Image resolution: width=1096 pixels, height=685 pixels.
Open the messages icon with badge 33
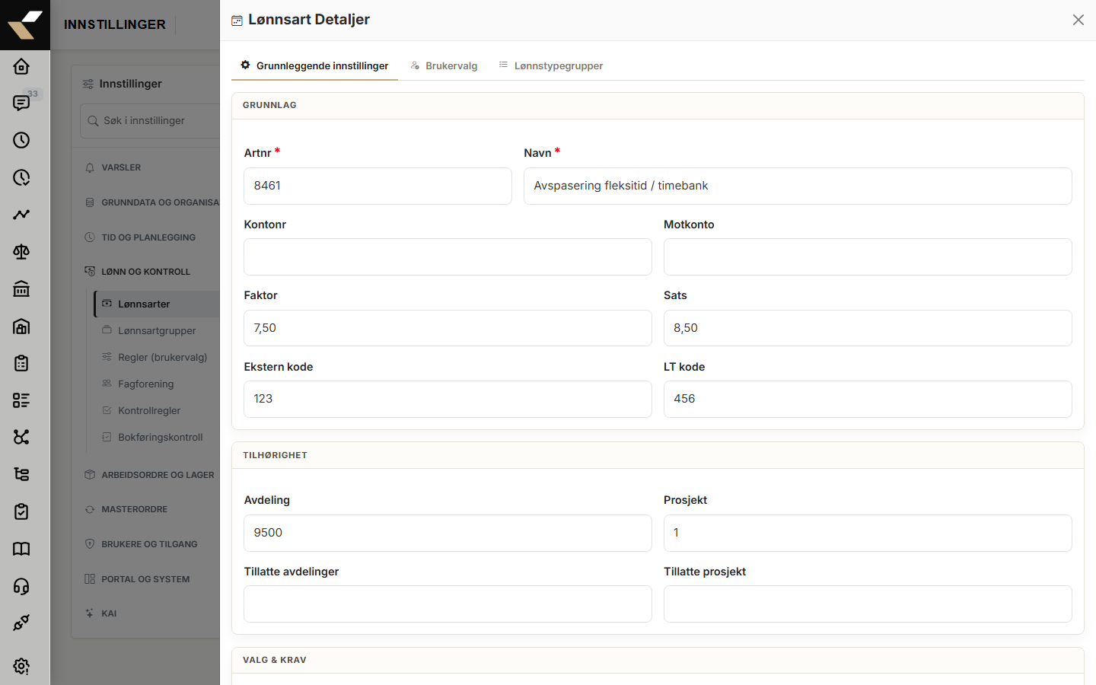click(x=21, y=103)
